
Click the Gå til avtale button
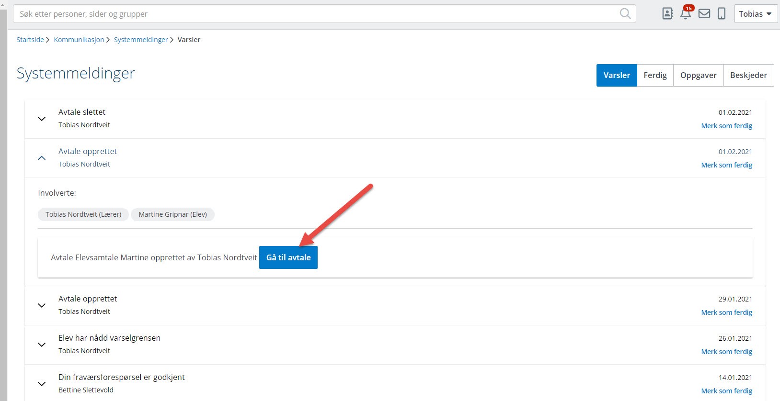288,257
